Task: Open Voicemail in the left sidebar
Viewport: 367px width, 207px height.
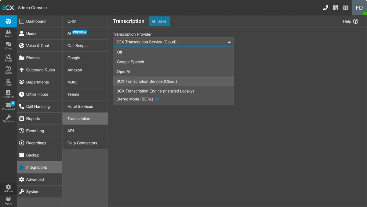Action: [x=8, y=106]
